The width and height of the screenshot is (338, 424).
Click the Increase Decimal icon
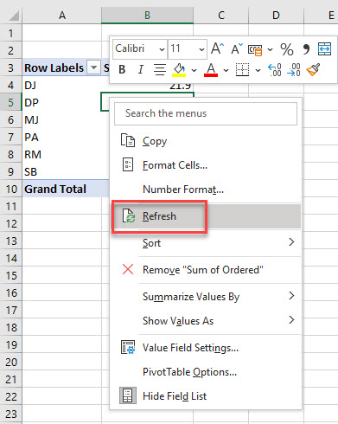pyautogui.click(x=275, y=70)
